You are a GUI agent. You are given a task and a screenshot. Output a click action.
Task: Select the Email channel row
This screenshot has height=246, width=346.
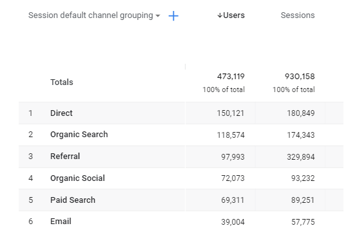tap(181, 222)
